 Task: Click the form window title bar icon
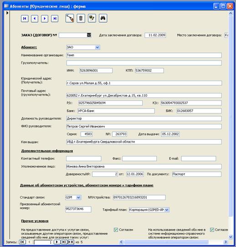pyautogui.click(x=6, y=6)
